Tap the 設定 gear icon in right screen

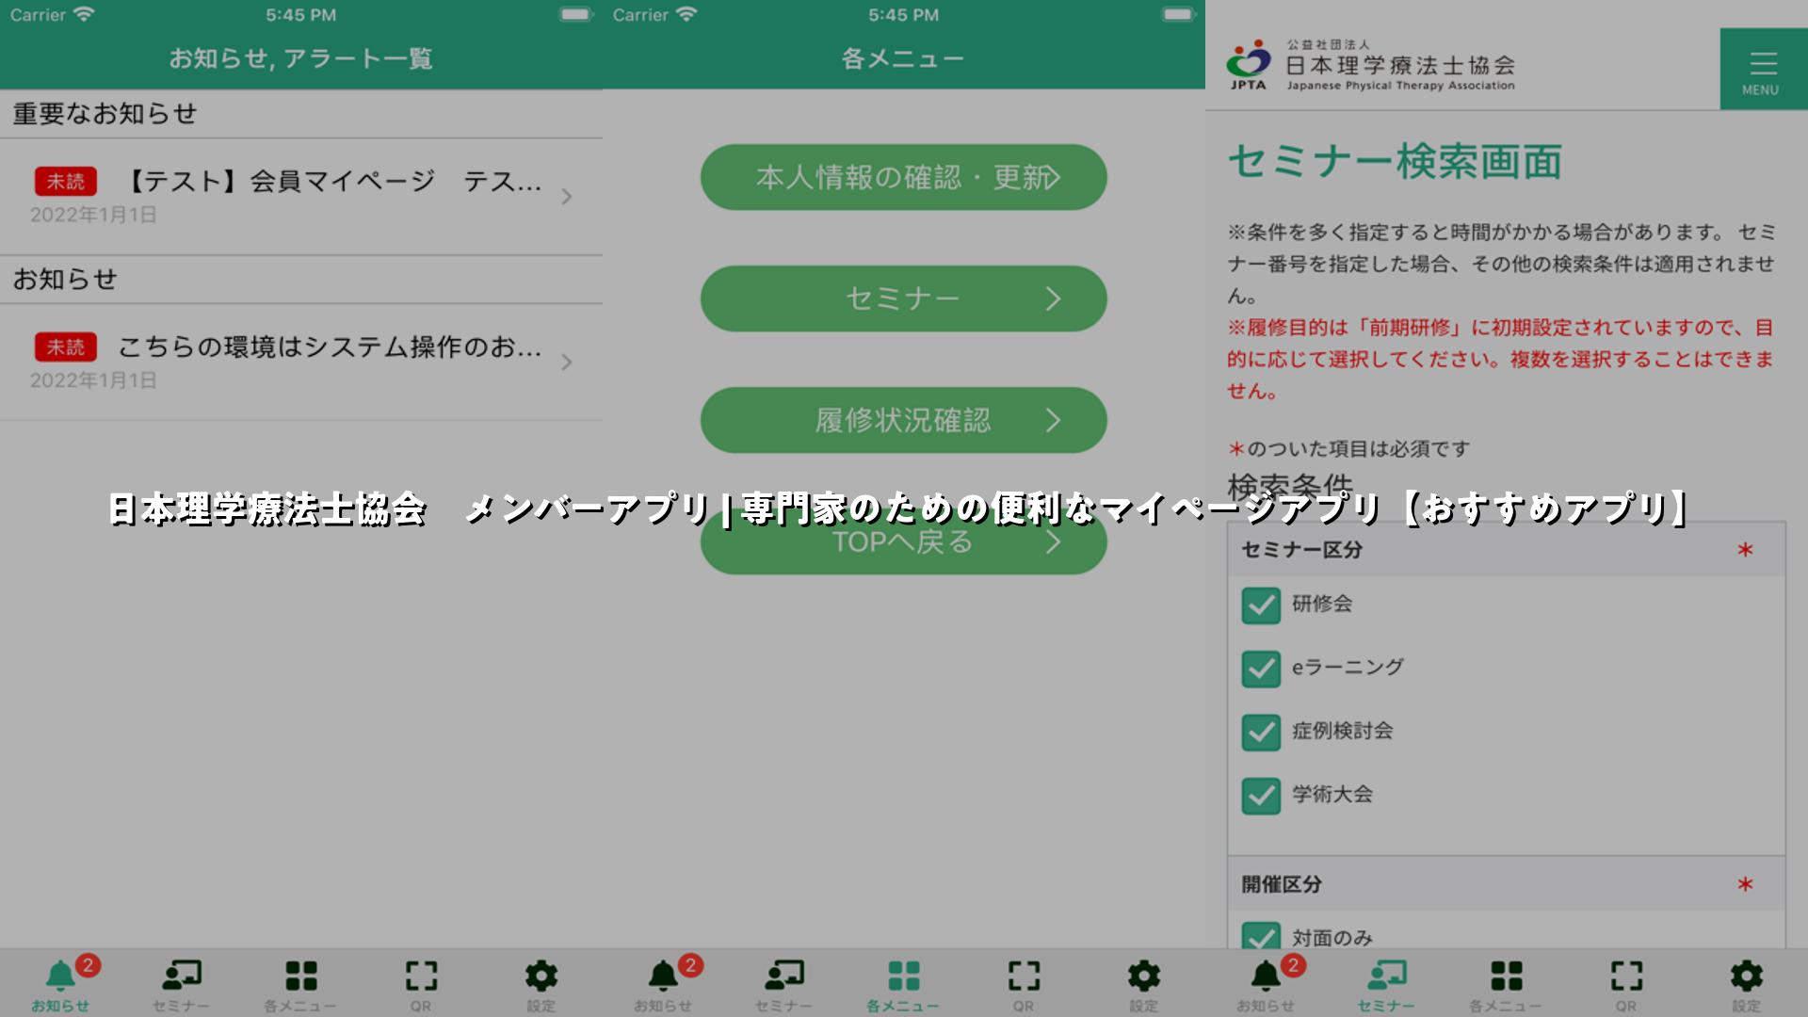click(1747, 976)
